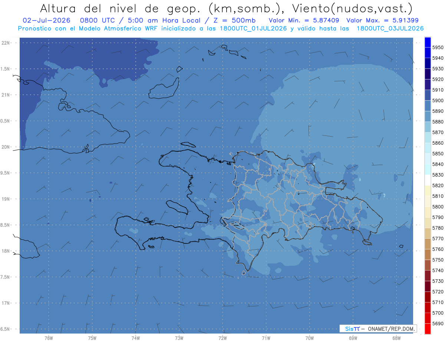
Task: Click the '74W' longitude axis label
Action: pyautogui.click(x=136, y=338)
